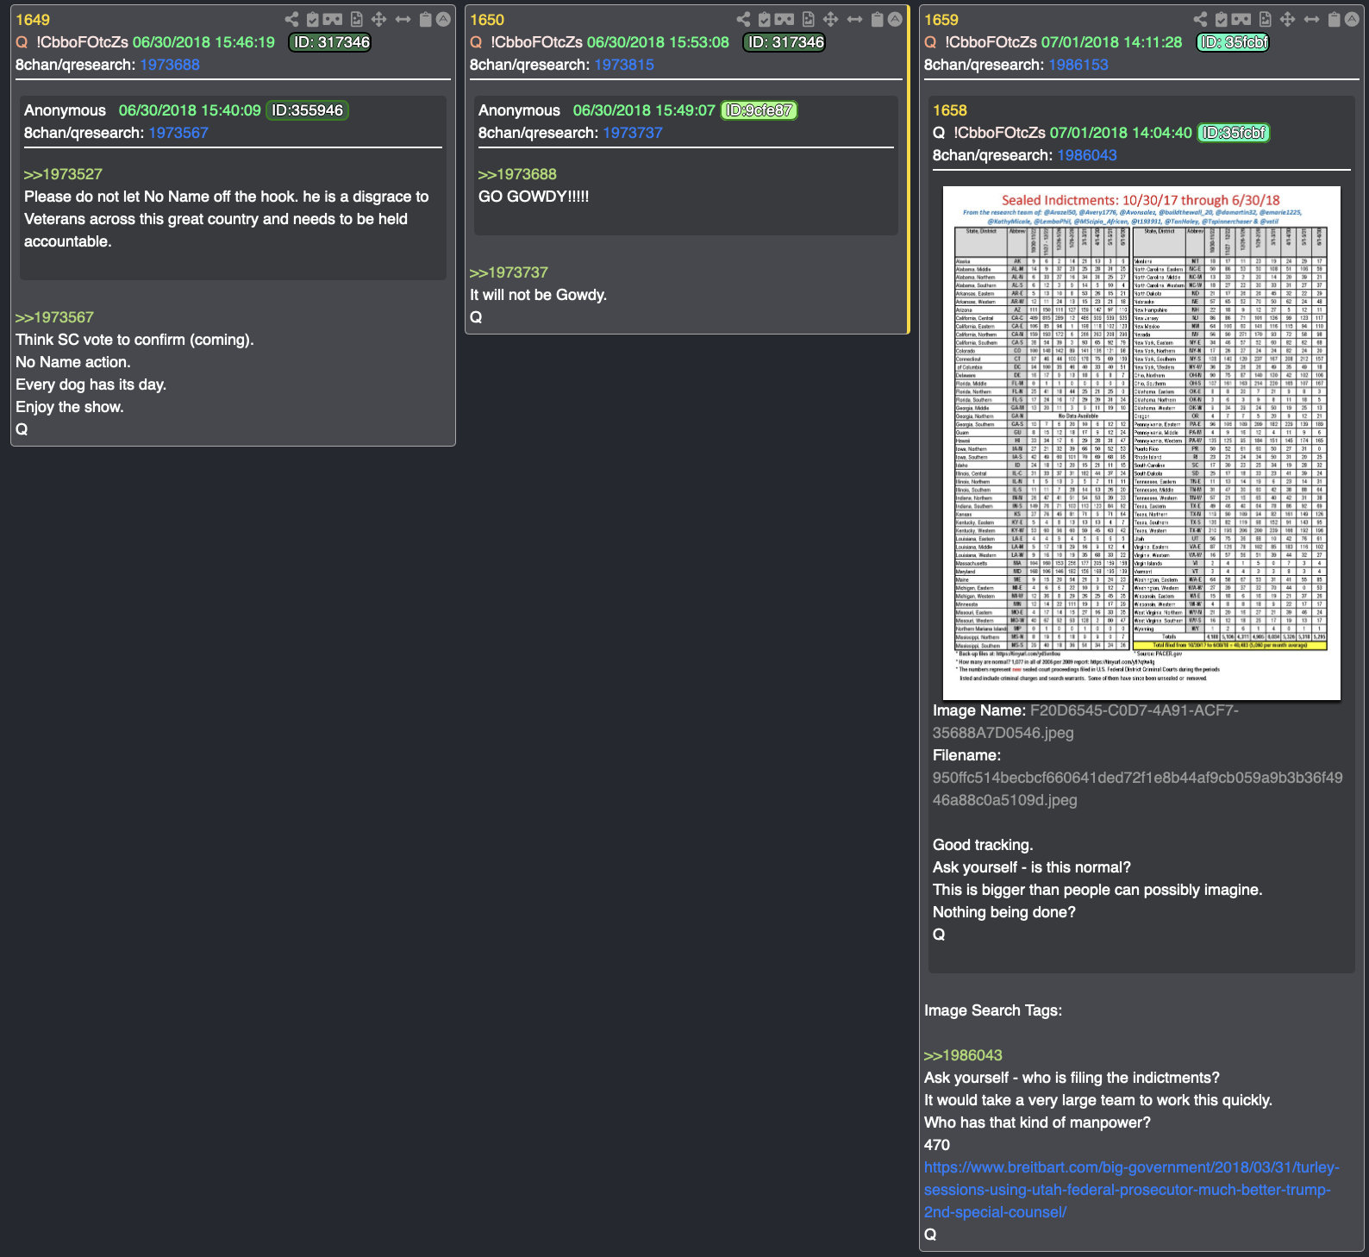Click the timestamp 07/01/2018 14:04:40
1369x1257 pixels.
[1121, 133]
